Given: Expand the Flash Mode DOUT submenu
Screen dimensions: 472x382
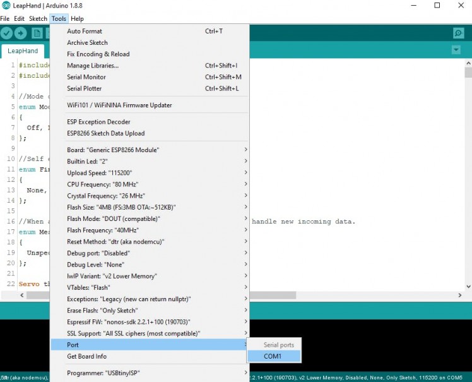Looking at the screenshot, I should coord(150,218).
